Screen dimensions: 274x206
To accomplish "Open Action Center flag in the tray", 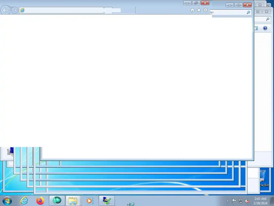I will [x=234, y=201].
